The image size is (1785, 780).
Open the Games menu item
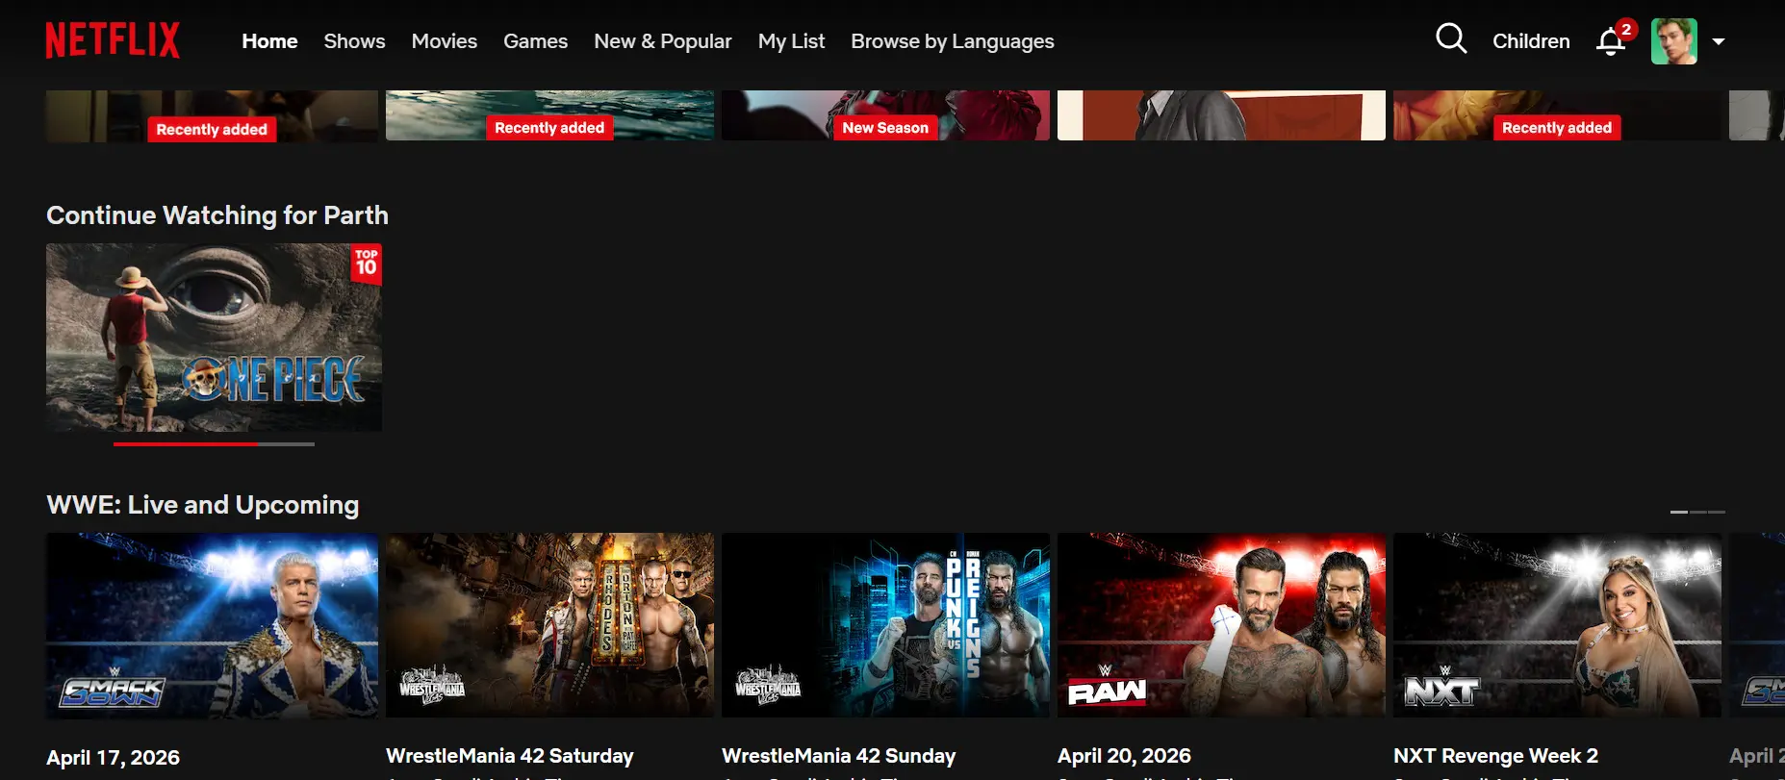click(535, 41)
